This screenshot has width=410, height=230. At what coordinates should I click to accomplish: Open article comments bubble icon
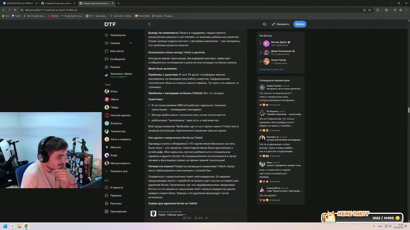(196, 218)
